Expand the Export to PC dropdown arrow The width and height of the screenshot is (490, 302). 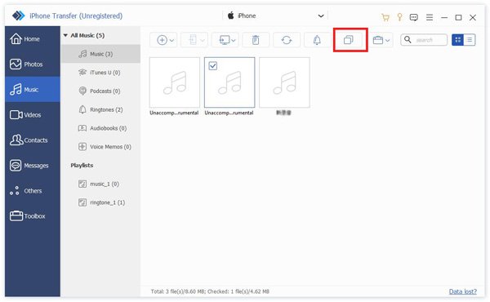coord(233,40)
